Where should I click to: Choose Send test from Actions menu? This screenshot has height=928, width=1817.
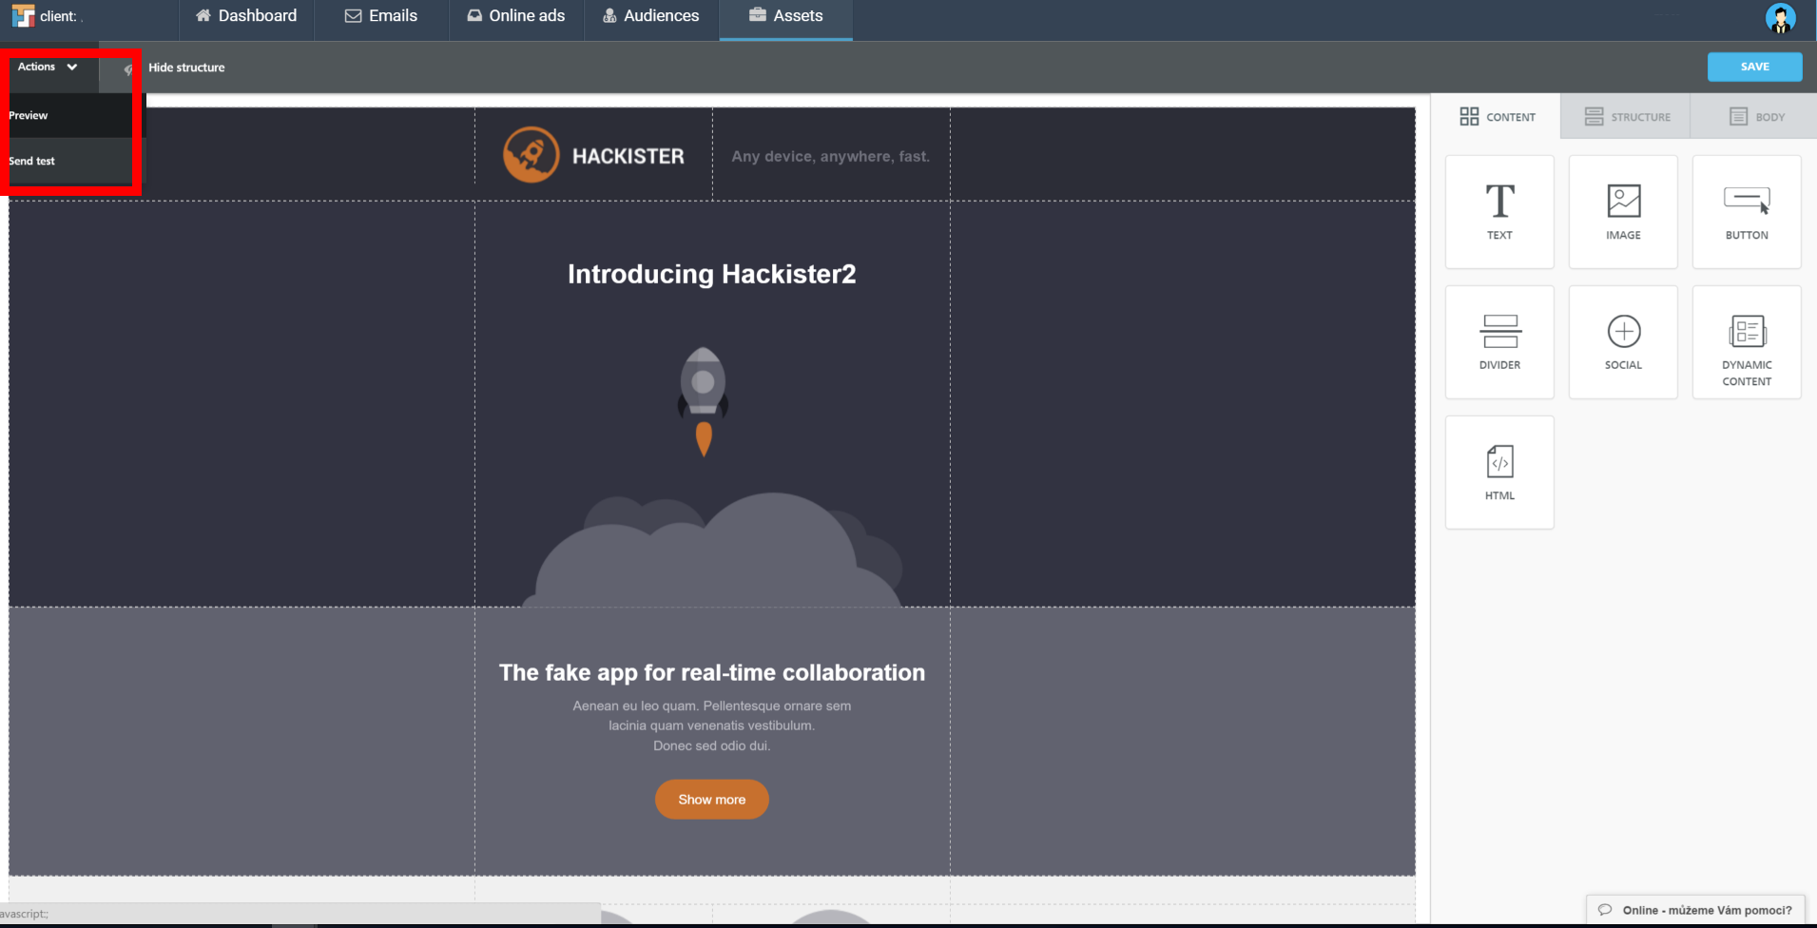tap(70, 162)
